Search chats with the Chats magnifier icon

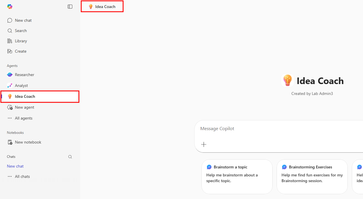click(70, 157)
